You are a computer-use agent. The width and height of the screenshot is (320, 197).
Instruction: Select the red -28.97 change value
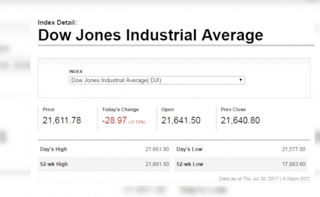tap(114, 121)
